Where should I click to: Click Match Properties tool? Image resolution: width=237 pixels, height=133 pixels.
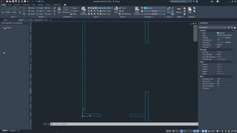pyautogui.click(x=137, y=11)
